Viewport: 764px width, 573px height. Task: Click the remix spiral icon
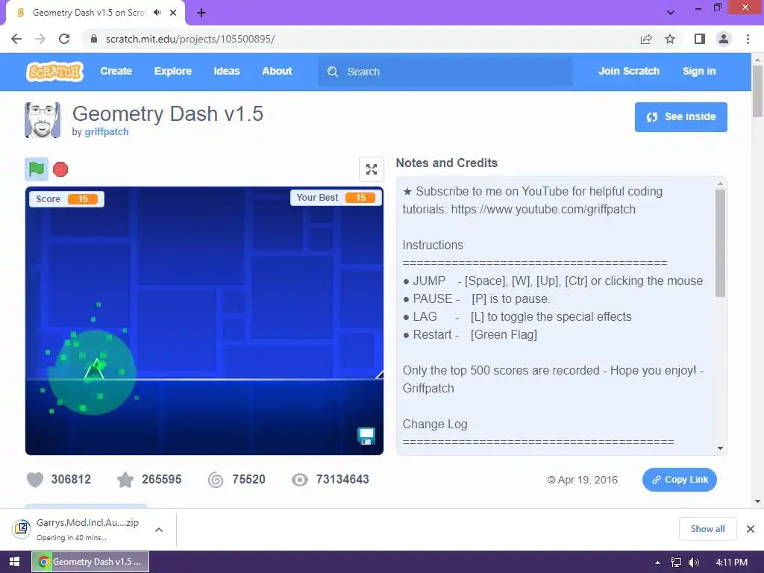pyautogui.click(x=216, y=480)
